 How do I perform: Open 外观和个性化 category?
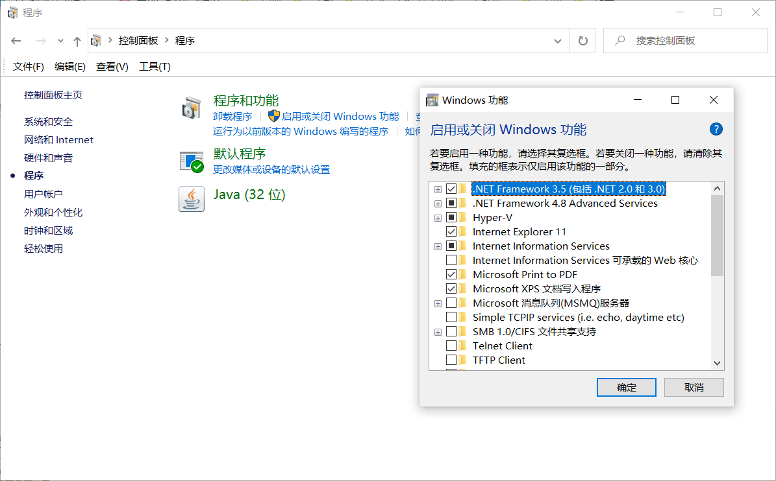click(x=53, y=213)
